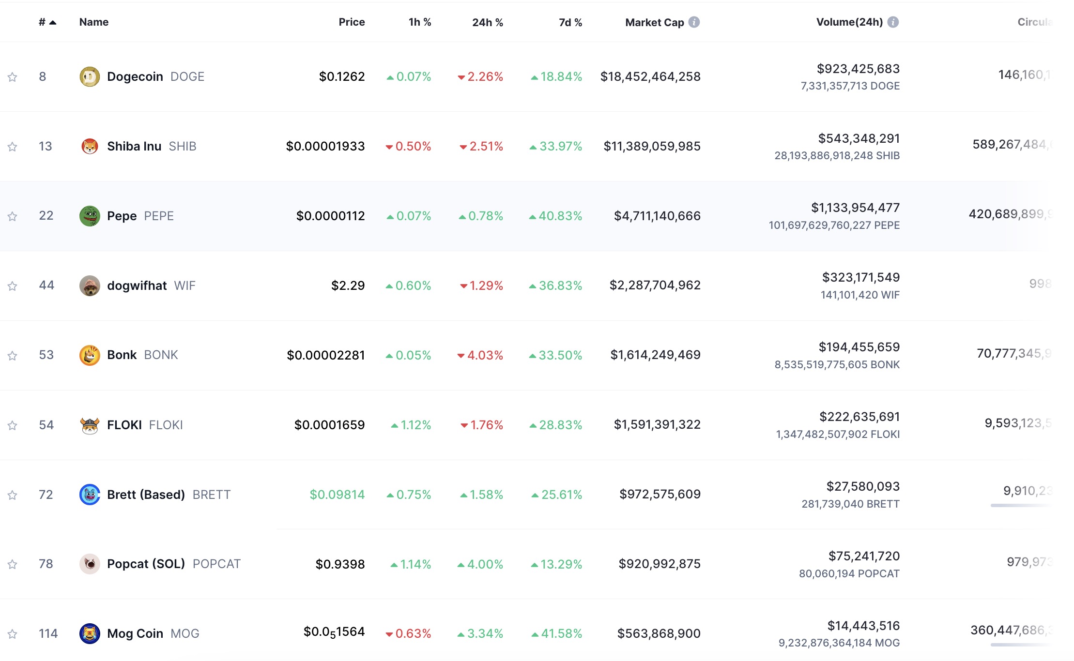Screen dimensions: 1074x661
Task: Open the Mog Coin name link
Action: [x=135, y=633]
